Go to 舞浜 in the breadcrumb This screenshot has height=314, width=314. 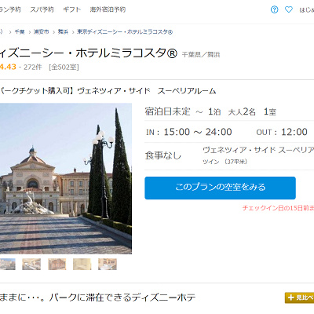coord(63,32)
